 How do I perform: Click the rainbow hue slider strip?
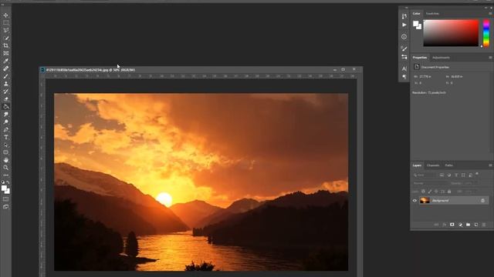486,33
